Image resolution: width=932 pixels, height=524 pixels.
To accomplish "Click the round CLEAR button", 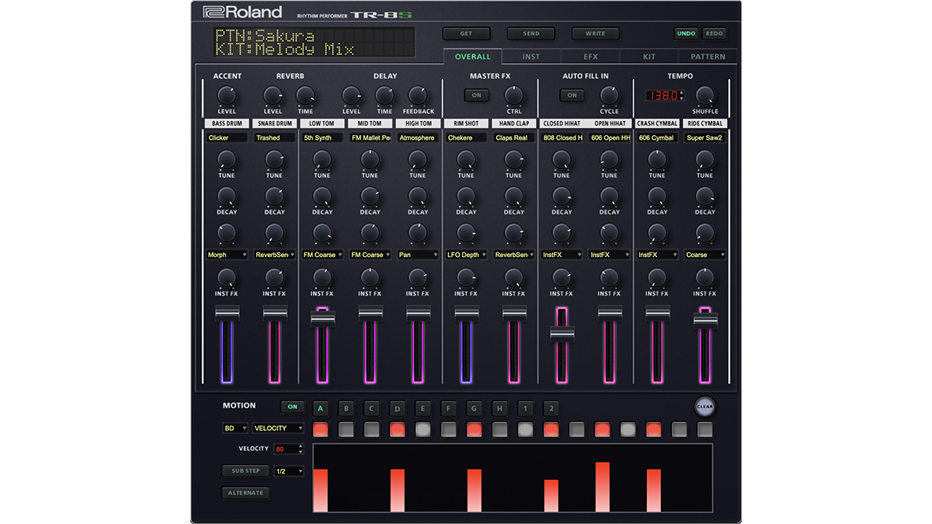I will pos(704,407).
